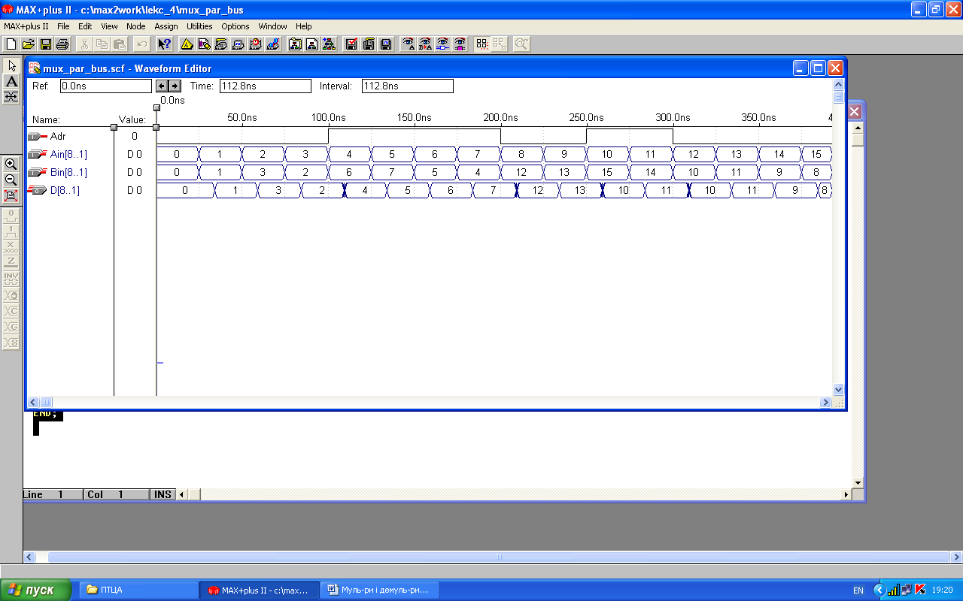This screenshot has height=601, width=963.
Task: Select the Adr signal name
Action: tap(58, 137)
